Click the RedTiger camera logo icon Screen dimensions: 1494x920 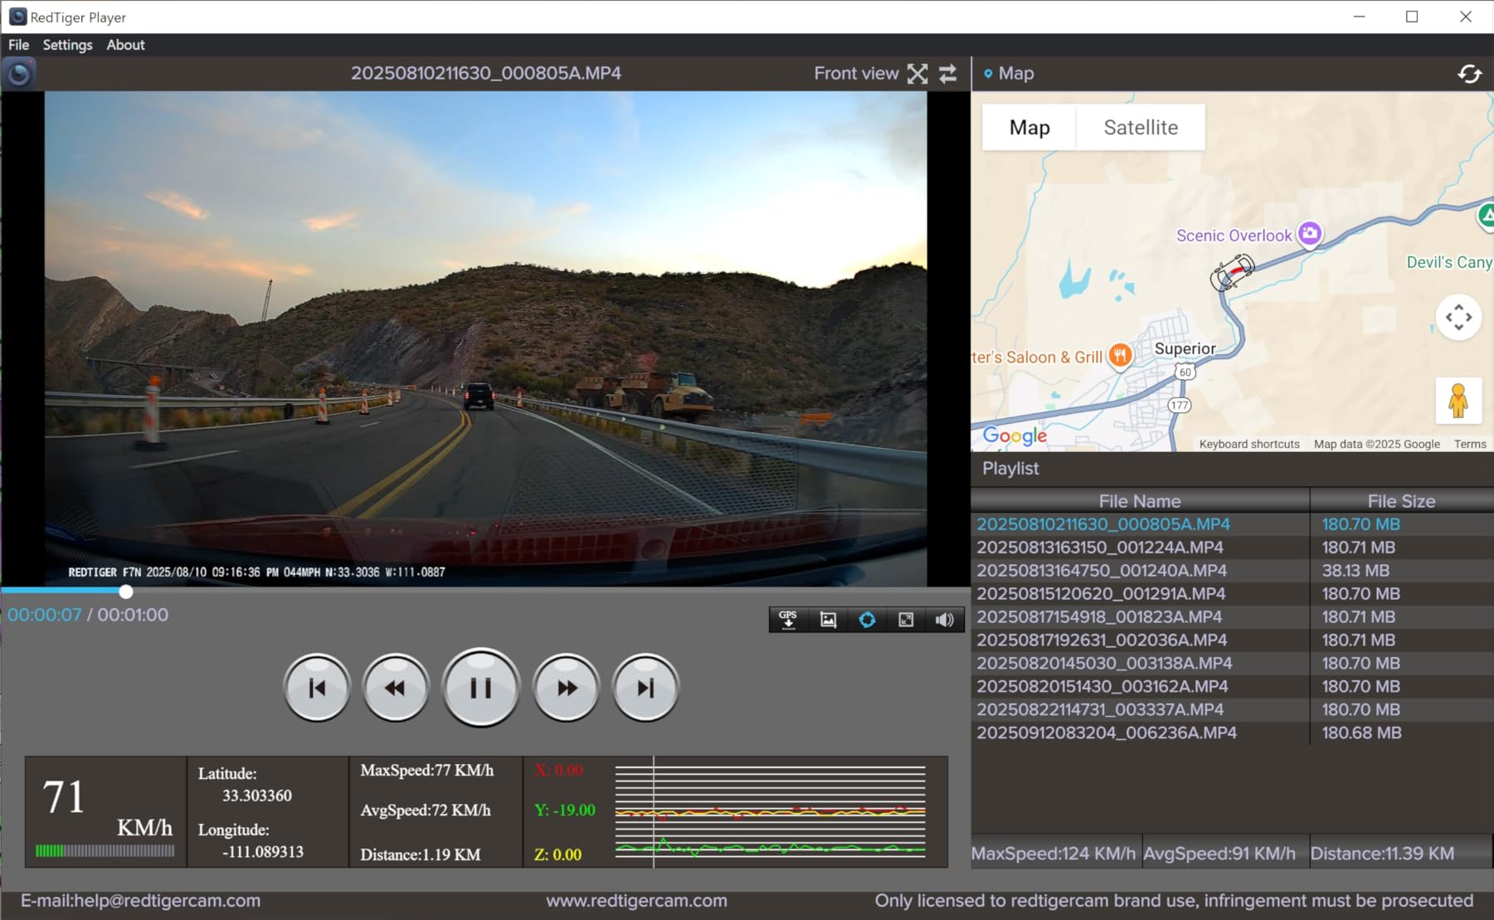coord(19,74)
